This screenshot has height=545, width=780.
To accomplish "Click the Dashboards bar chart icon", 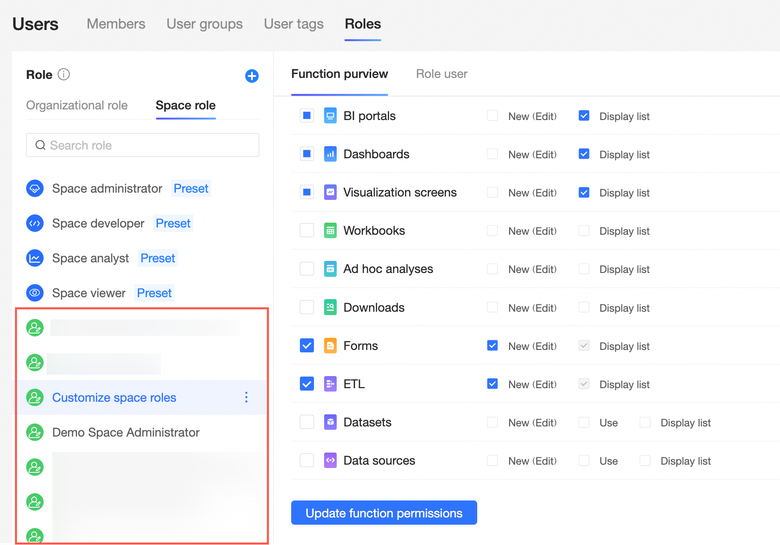I will [330, 154].
